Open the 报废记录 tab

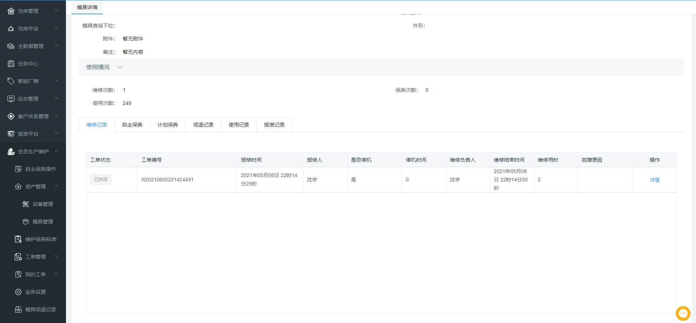tap(274, 125)
